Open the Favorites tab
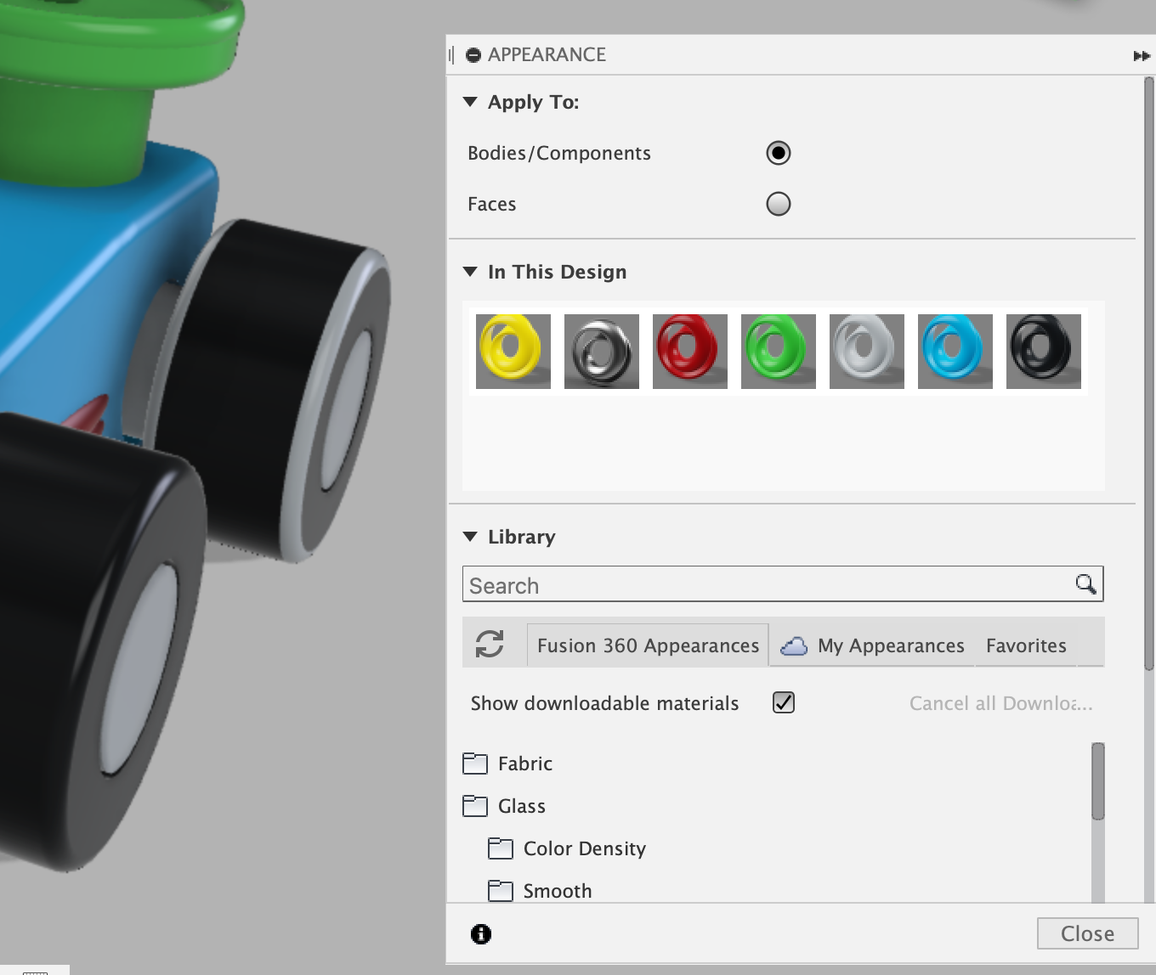This screenshot has height=975, width=1156. click(x=1026, y=645)
